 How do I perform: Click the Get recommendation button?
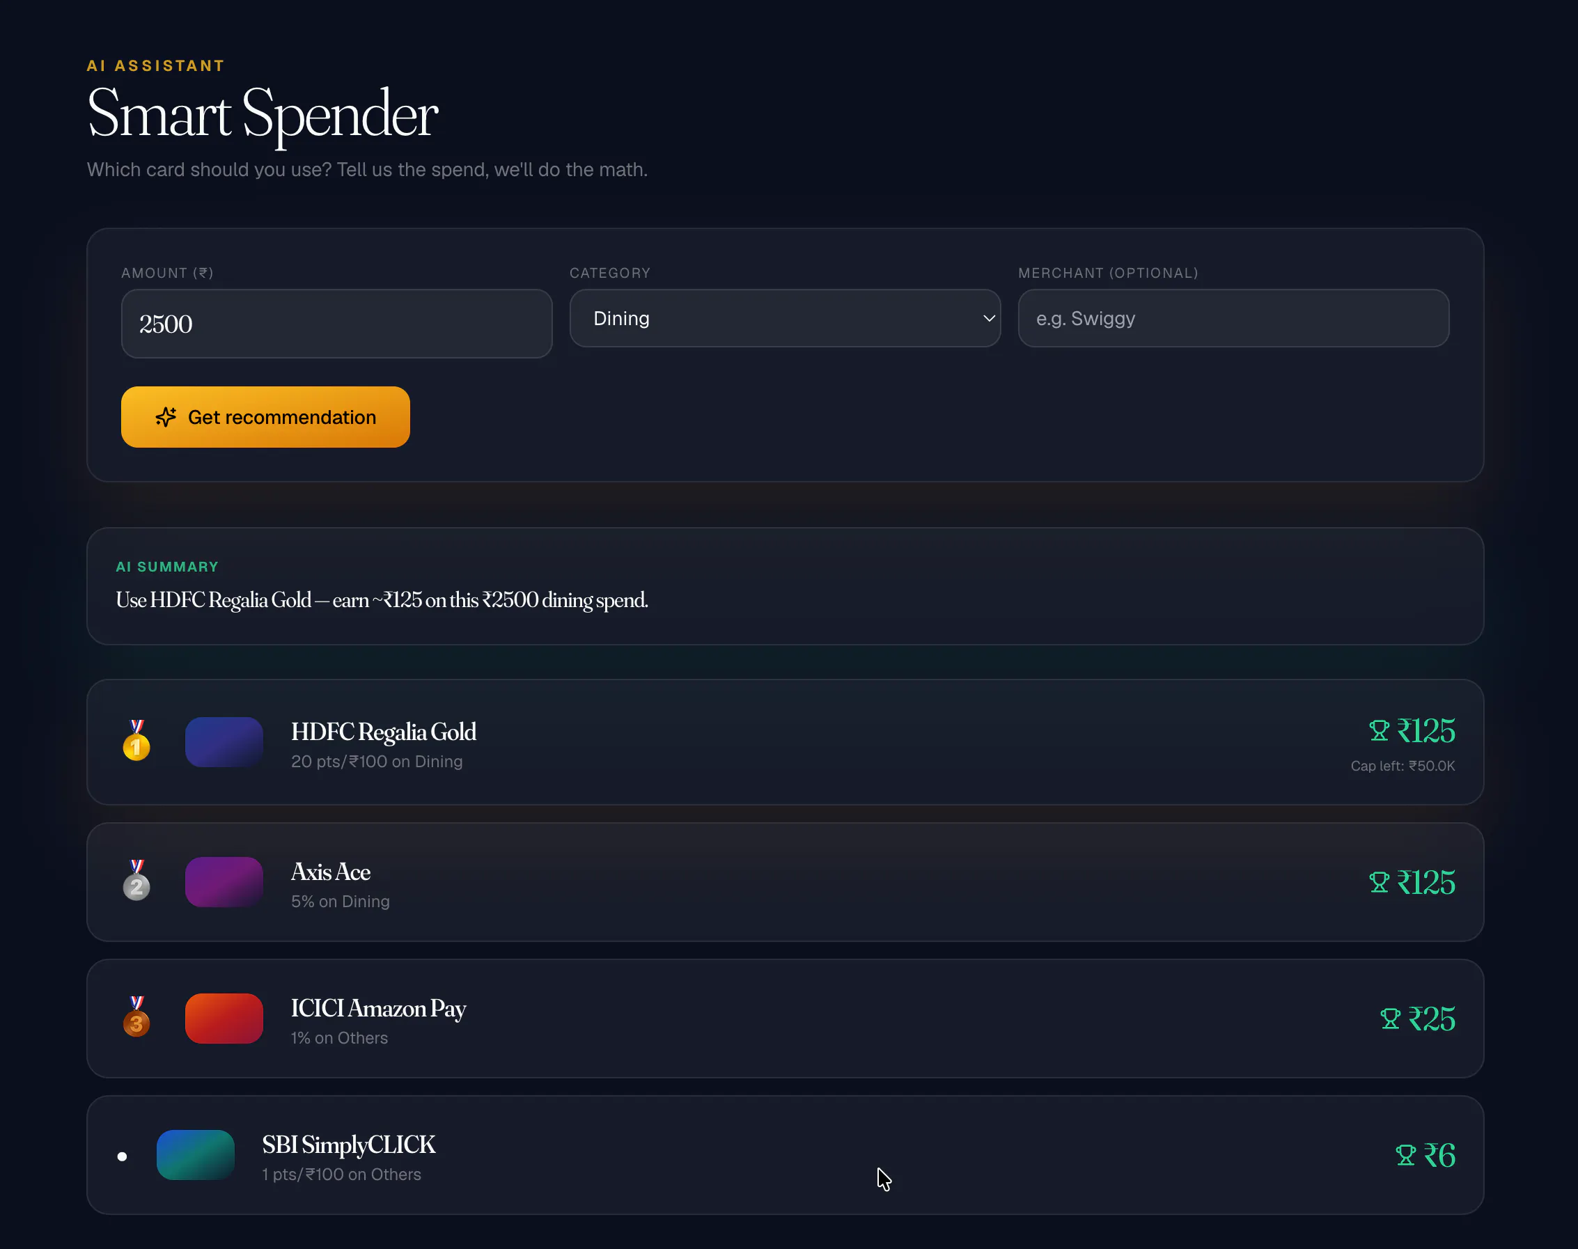coord(265,417)
